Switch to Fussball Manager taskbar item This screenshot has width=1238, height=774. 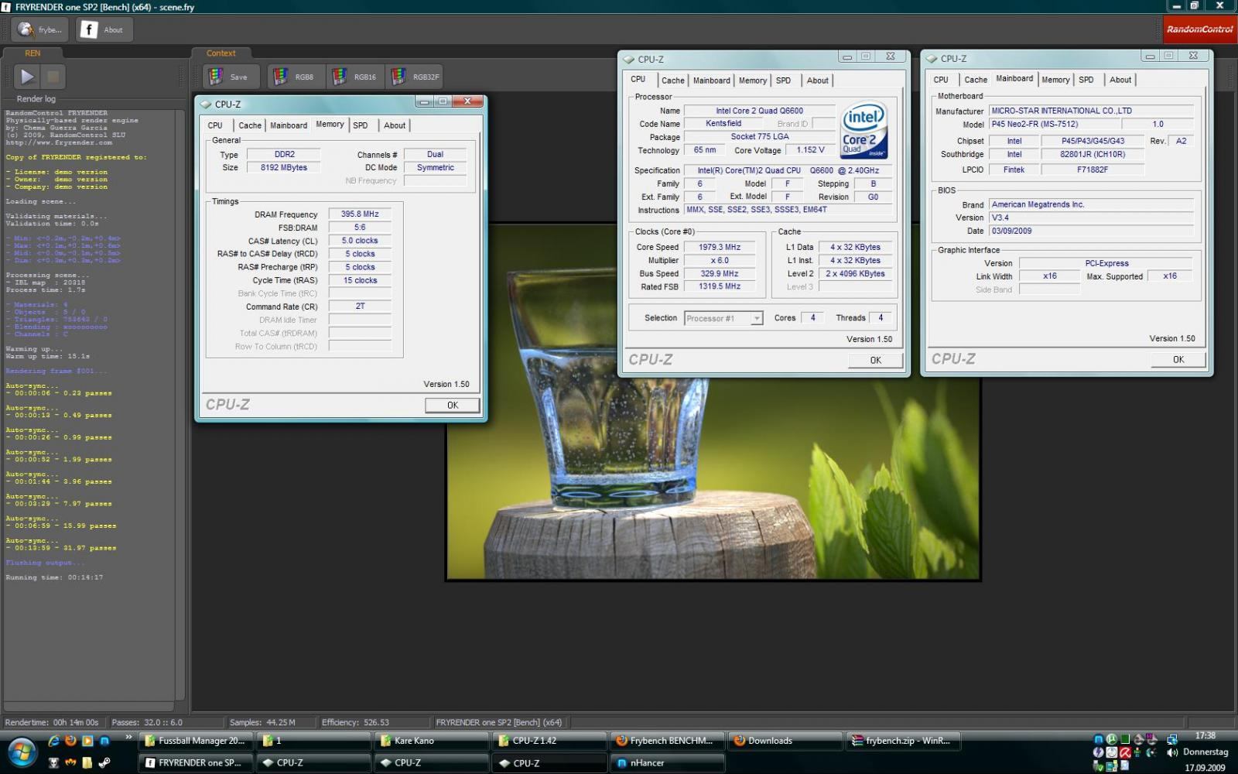point(197,741)
